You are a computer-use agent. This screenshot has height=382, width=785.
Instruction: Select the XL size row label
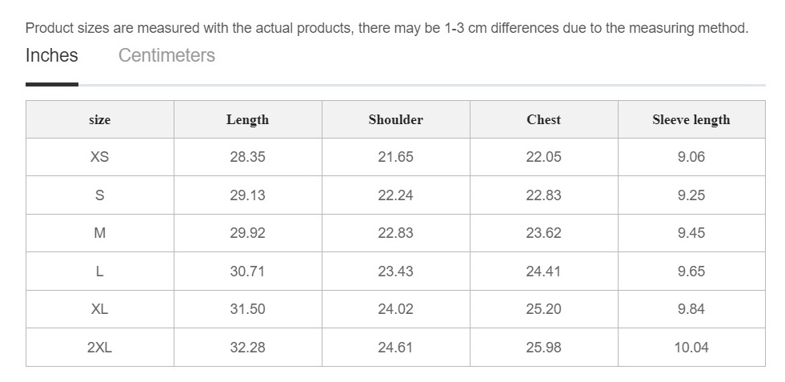pyautogui.click(x=100, y=309)
